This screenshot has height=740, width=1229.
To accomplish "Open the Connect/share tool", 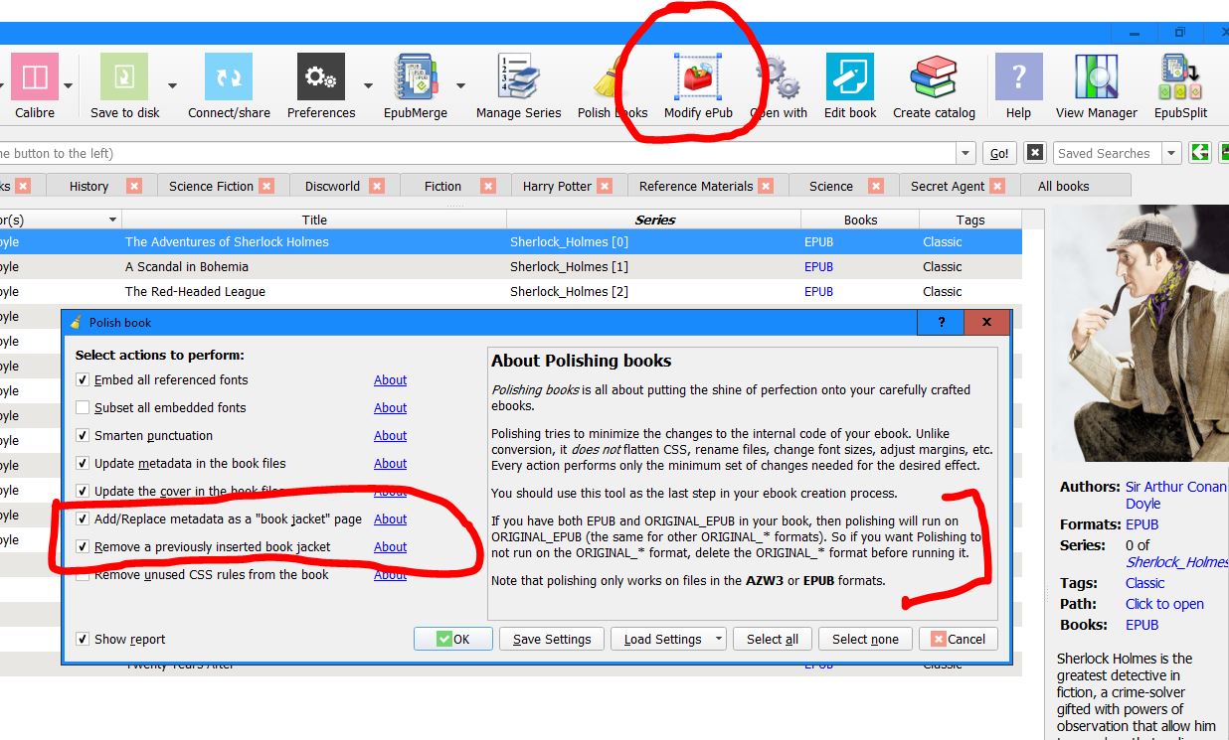I will pyautogui.click(x=229, y=76).
